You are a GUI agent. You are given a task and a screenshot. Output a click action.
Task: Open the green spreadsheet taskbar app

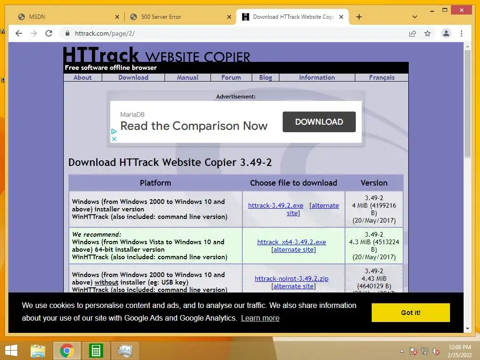(x=96, y=351)
